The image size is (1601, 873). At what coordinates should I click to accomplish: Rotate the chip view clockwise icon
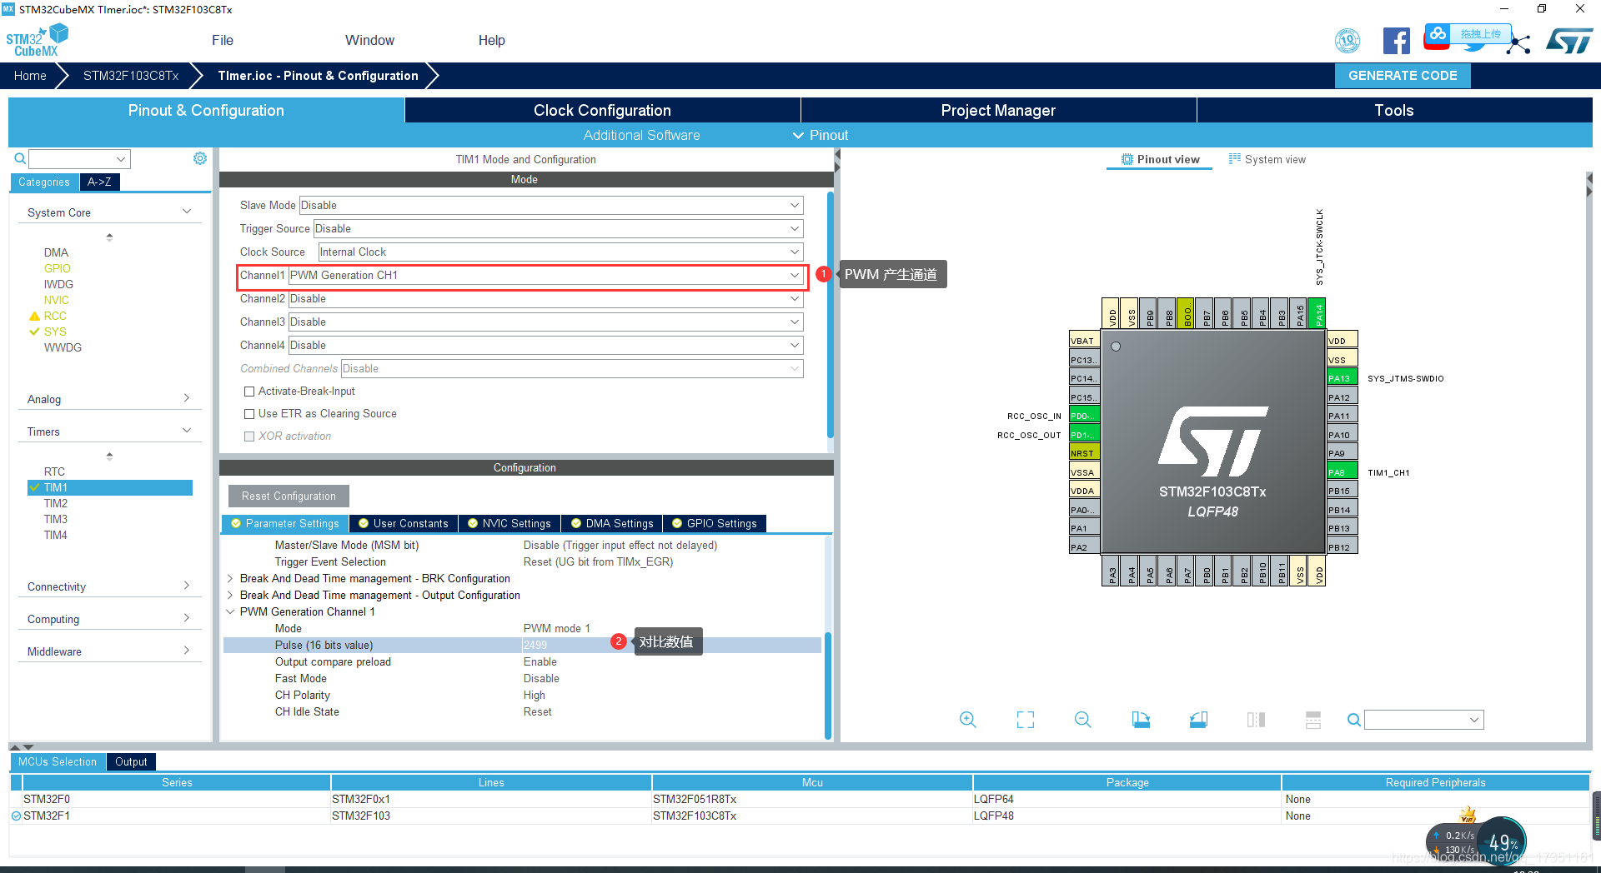click(1141, 720)
